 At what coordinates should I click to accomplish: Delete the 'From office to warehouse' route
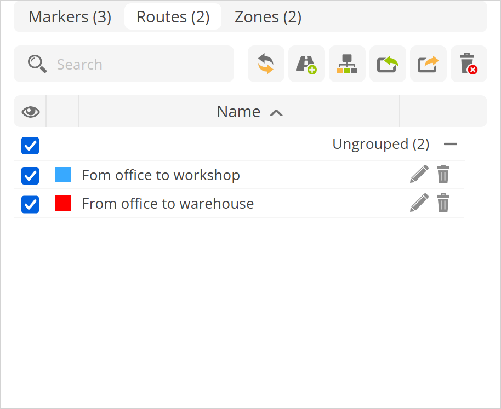coord(443,203)
